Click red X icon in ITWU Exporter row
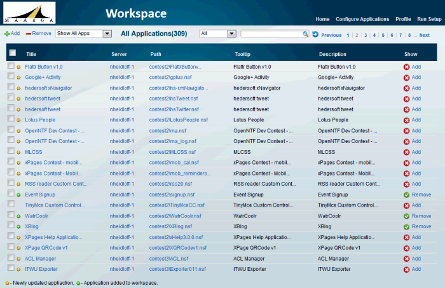445x288 pixels. click(x=406, y=270)
